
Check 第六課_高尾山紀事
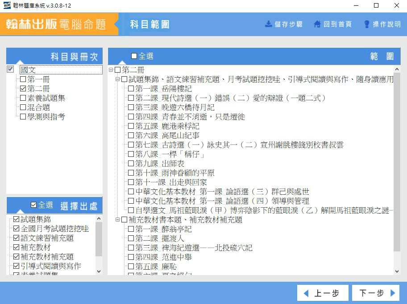(131, 135)
